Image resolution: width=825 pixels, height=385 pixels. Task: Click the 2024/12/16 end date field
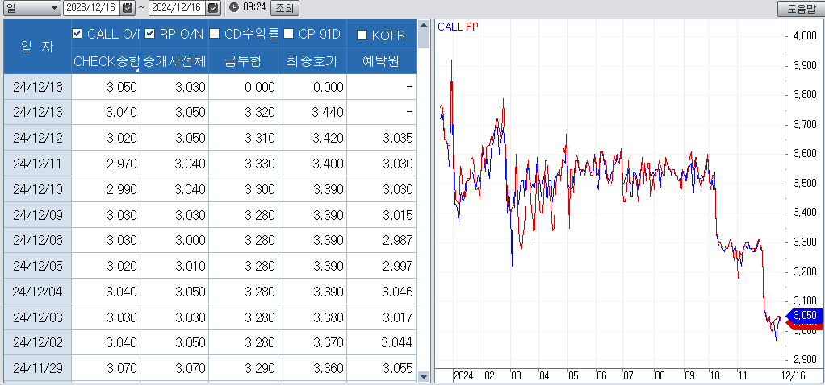pos(177,8)
